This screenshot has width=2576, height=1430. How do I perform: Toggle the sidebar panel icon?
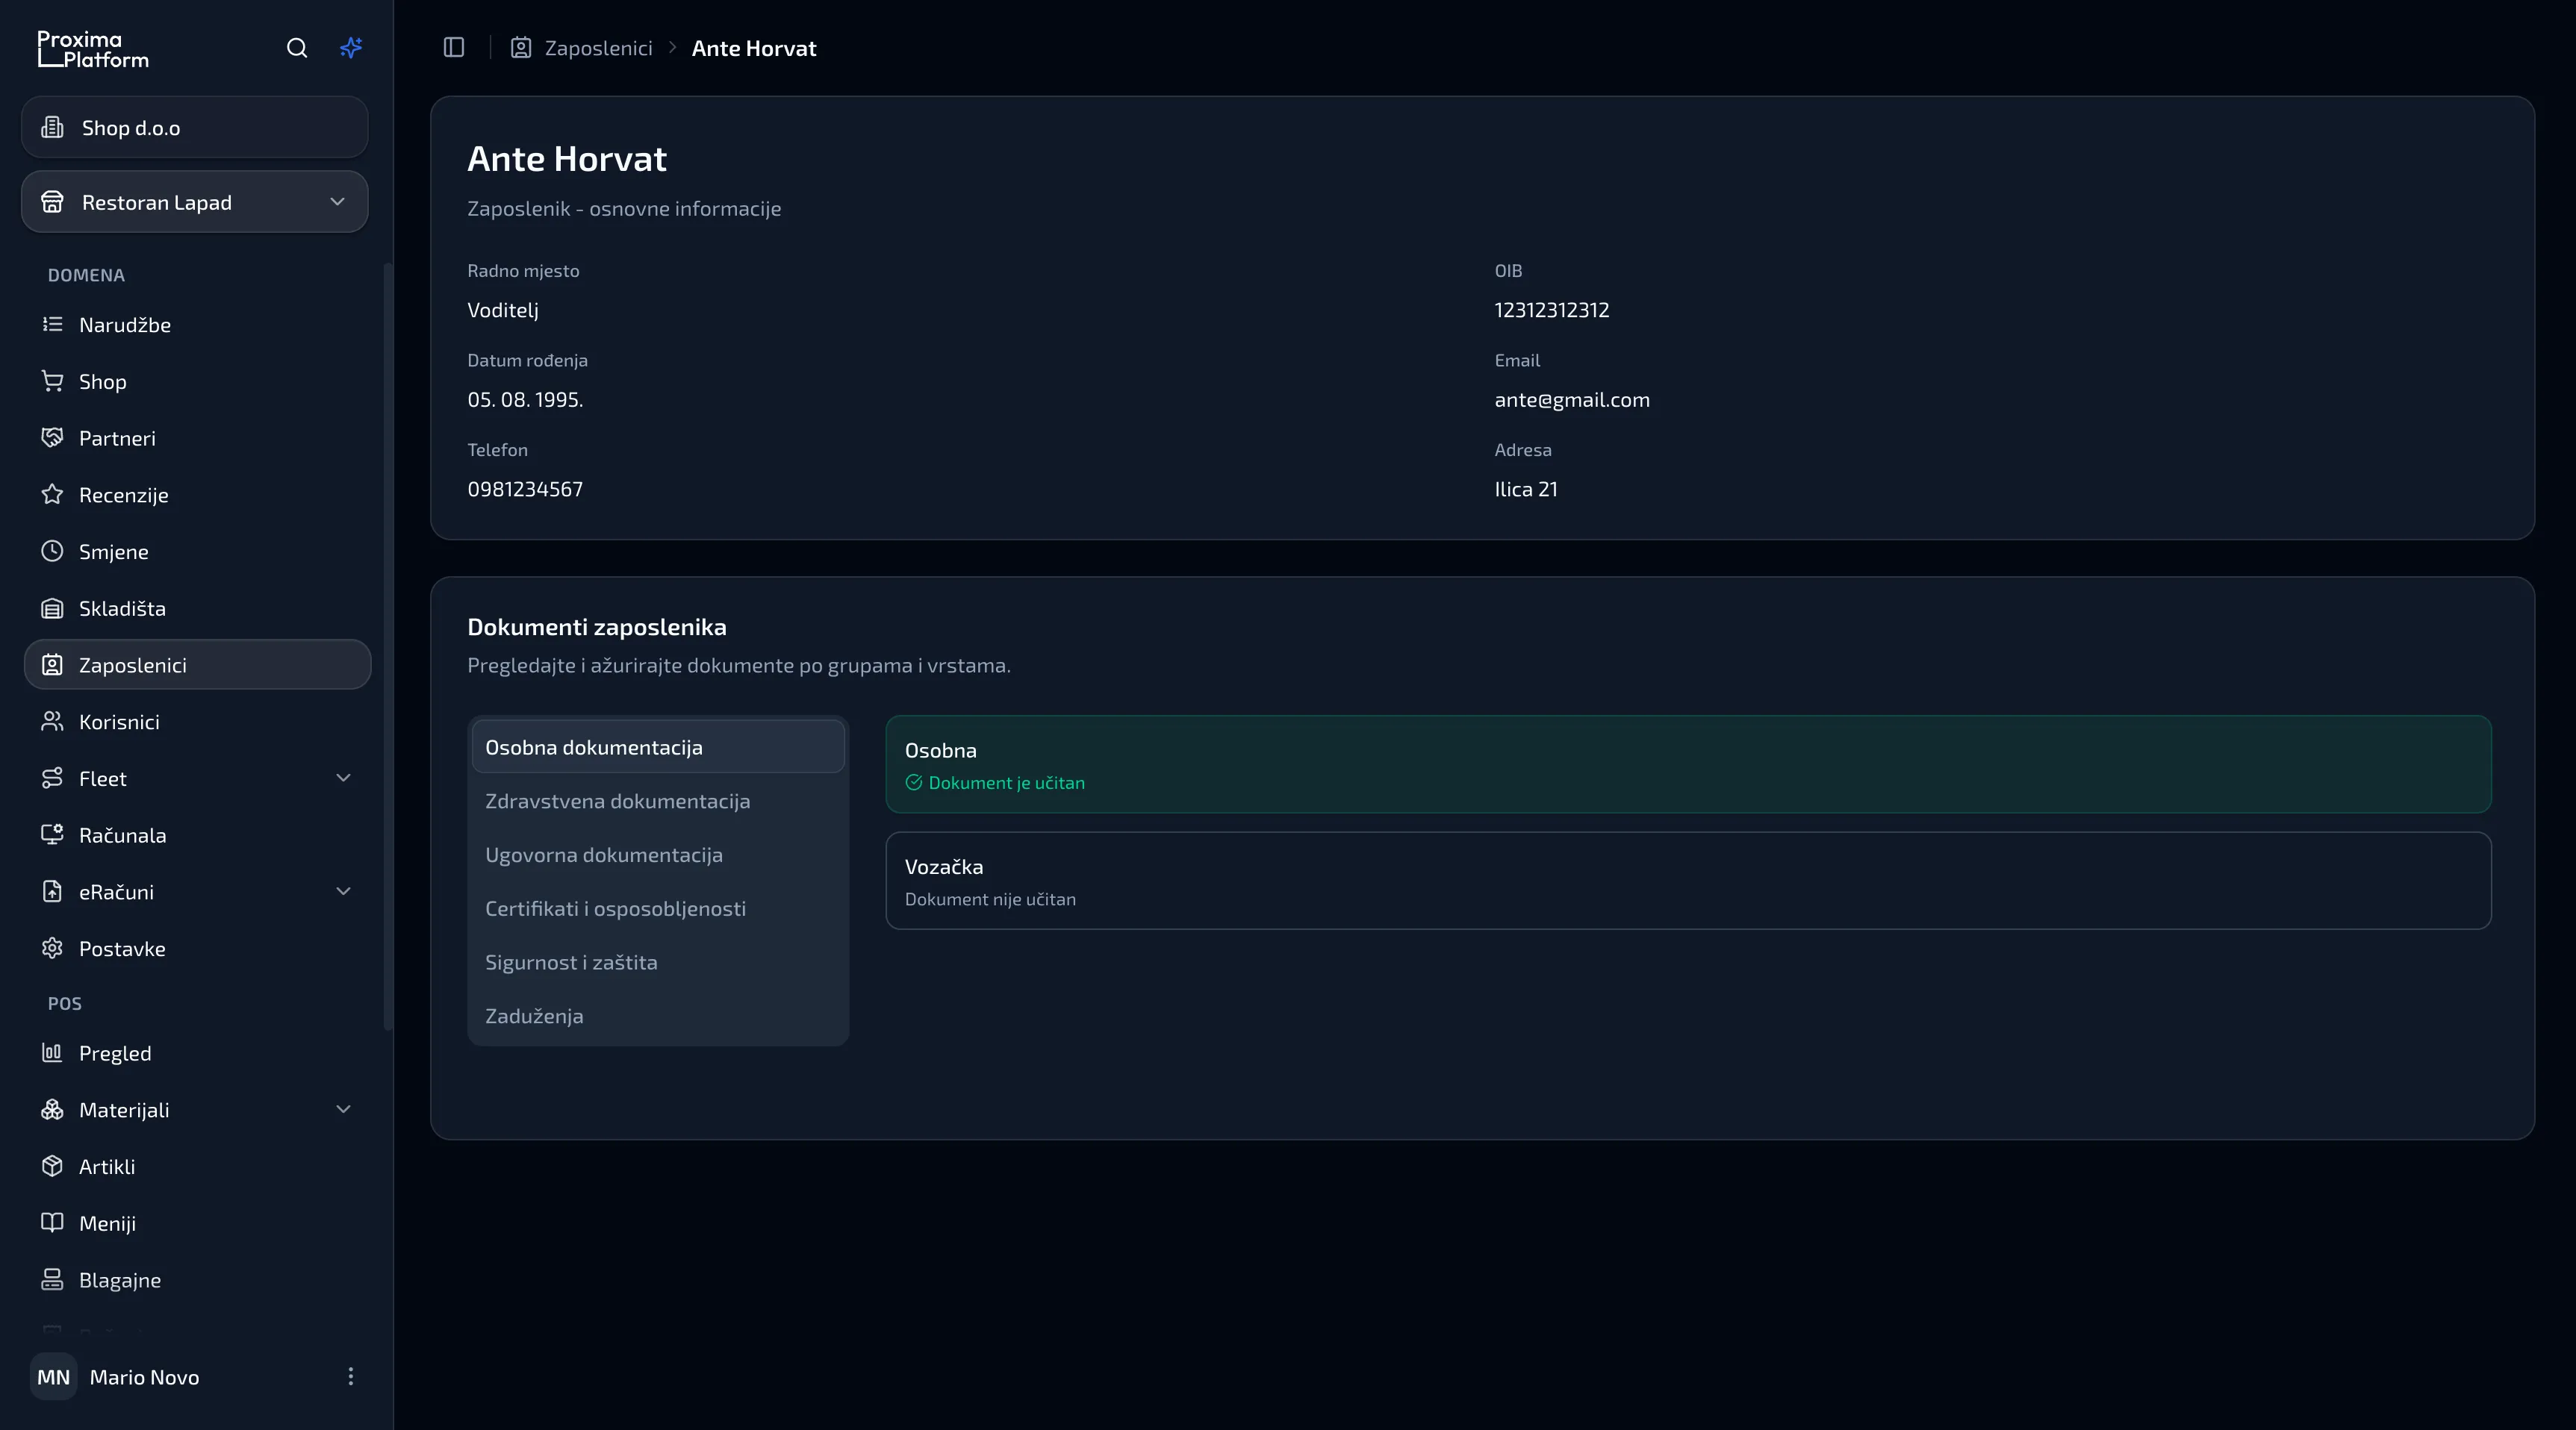coord(454,48)
